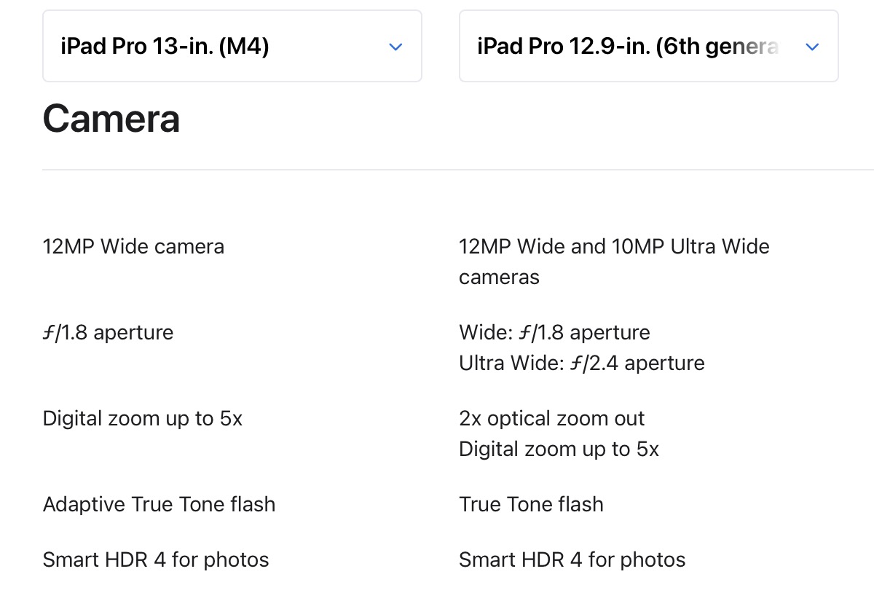
Task: Click the "2x optical zoom out" text
Action: (551, 418)
